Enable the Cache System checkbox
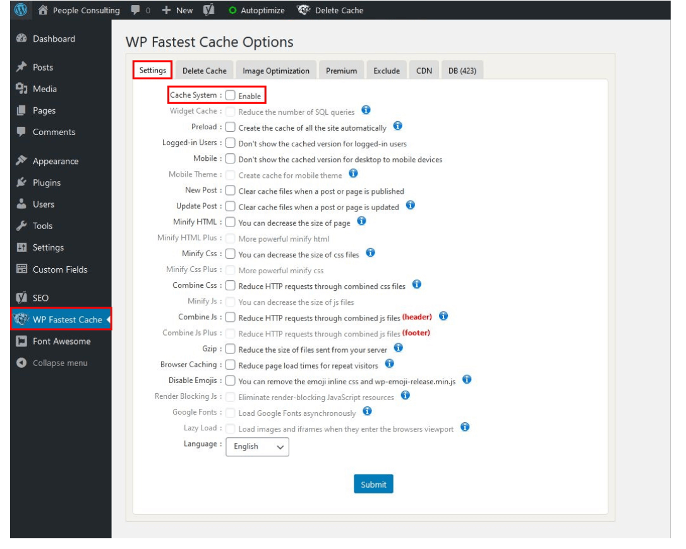This screenshot has height=549, width=686. click(x=230, y=95)
